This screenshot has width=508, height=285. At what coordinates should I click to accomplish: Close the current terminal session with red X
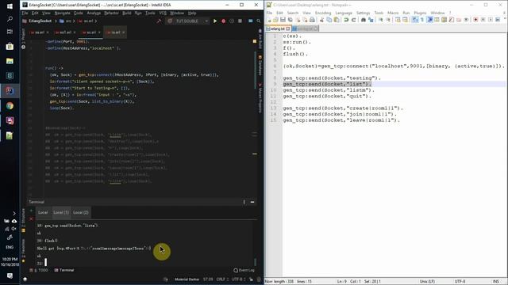coord(31,218)
